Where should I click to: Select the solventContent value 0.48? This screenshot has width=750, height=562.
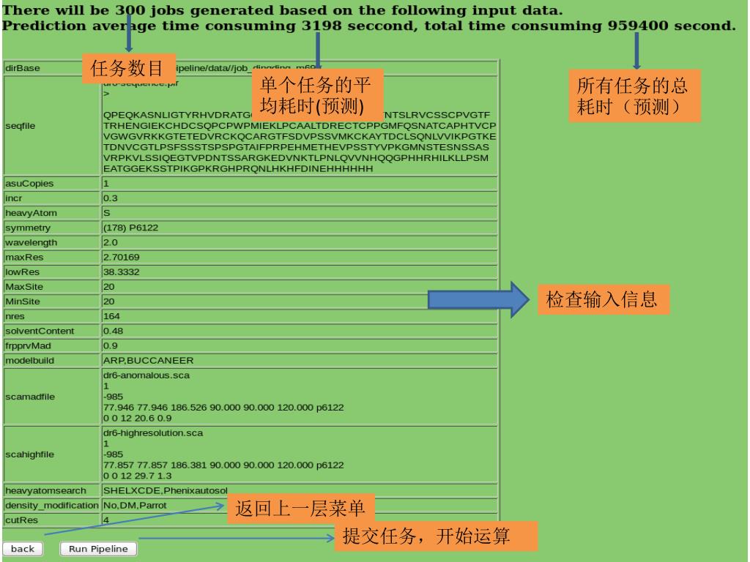point(114,331)
